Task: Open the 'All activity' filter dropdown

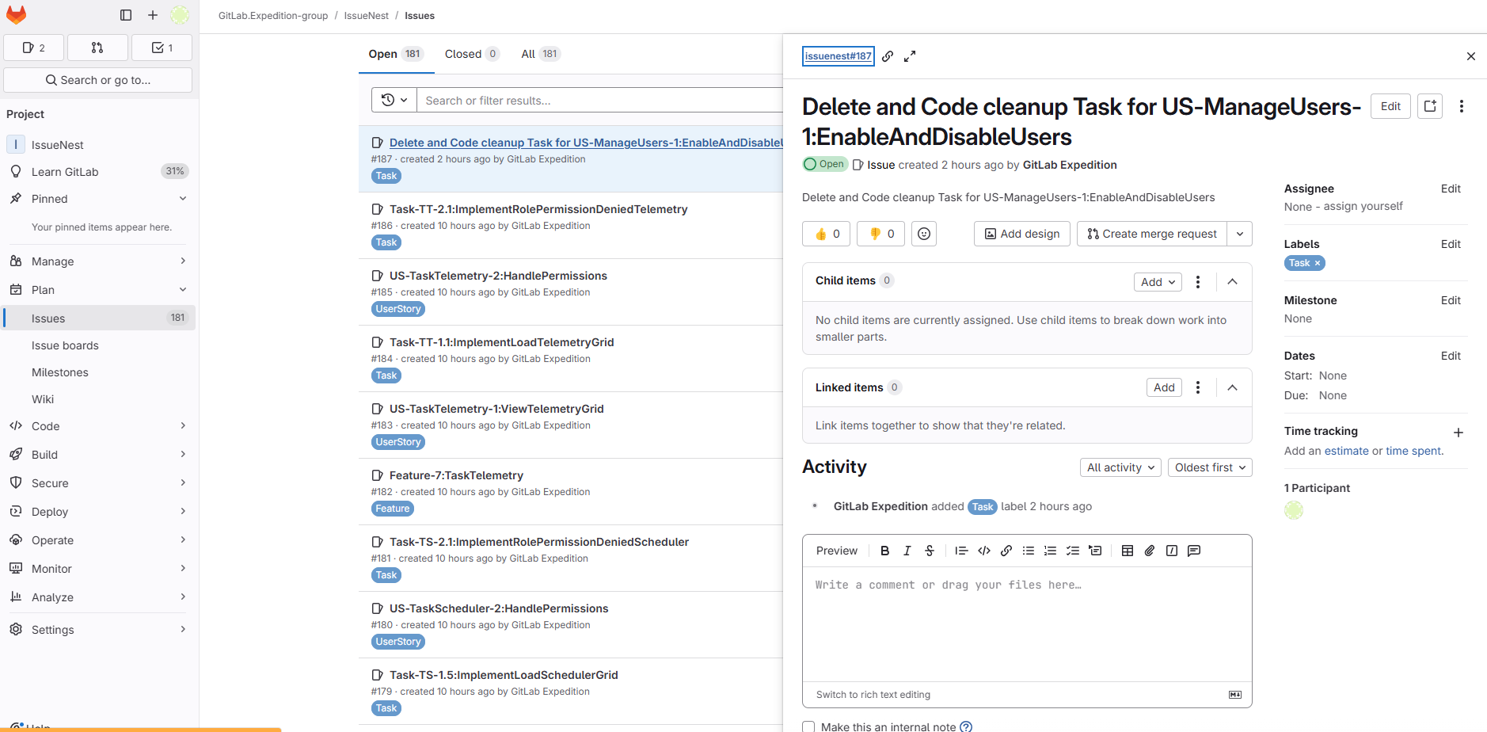Action: pos(1120,467)
